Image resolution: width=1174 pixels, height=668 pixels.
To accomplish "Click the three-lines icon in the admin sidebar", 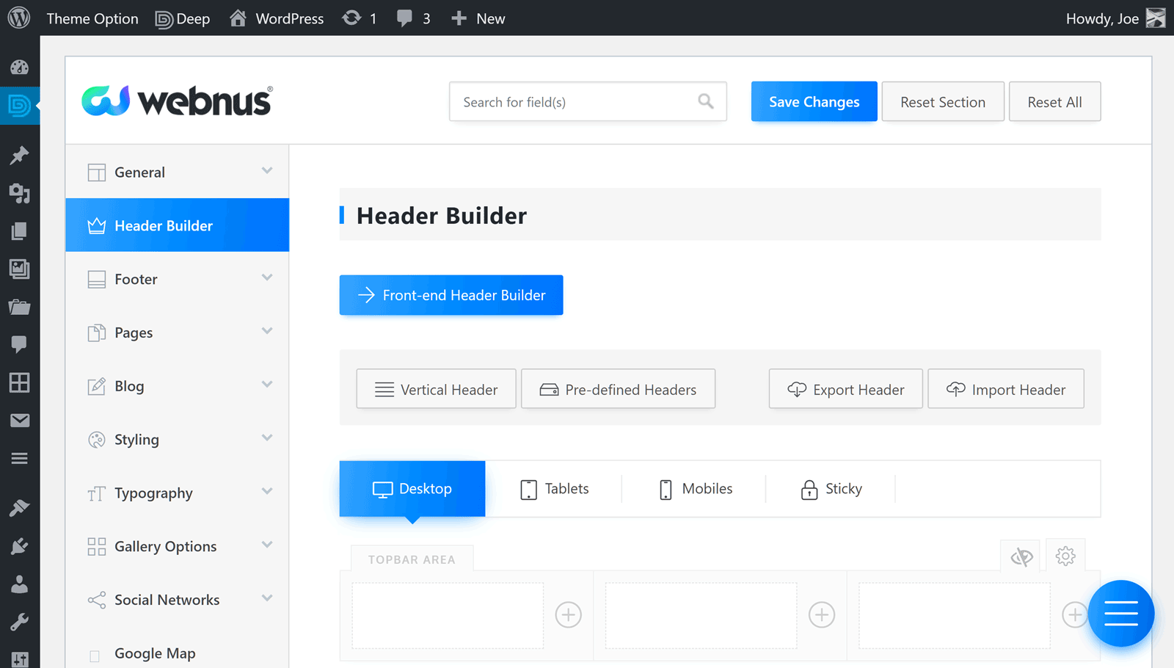I will point(20,459).
